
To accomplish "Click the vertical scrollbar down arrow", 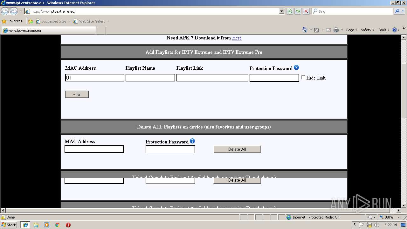I will click(x=404, y=205).
